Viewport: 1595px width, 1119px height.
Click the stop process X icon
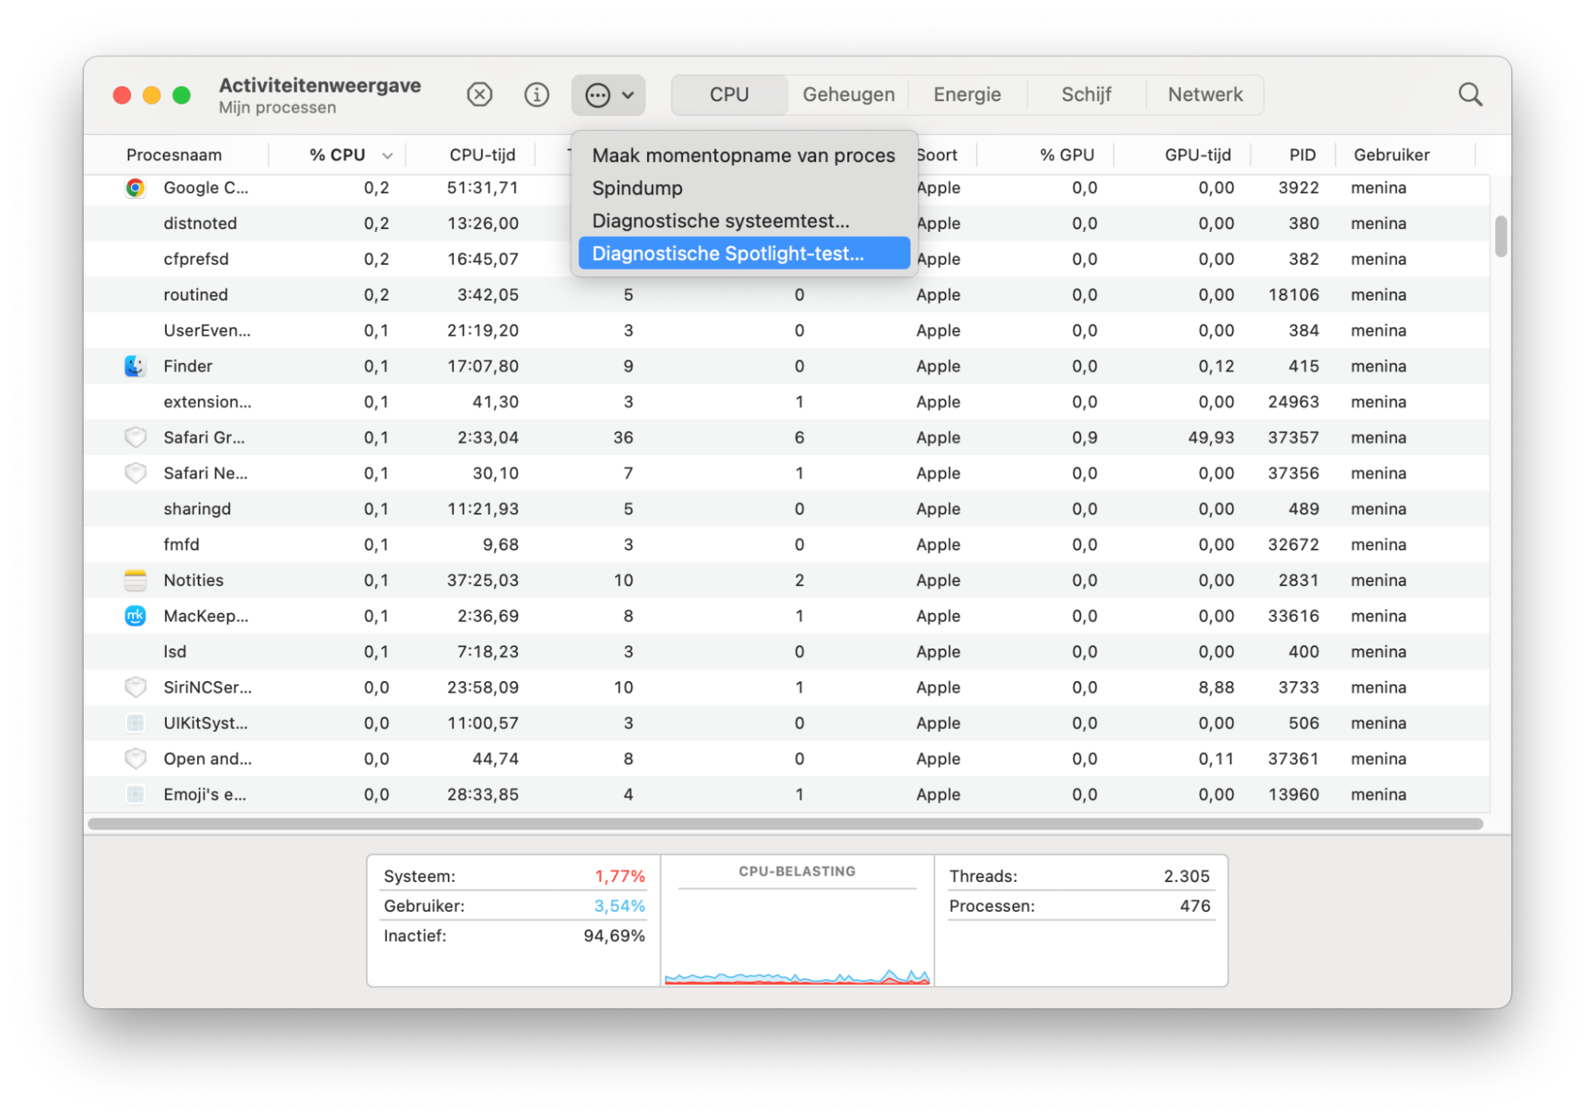[x=479, y=95]
